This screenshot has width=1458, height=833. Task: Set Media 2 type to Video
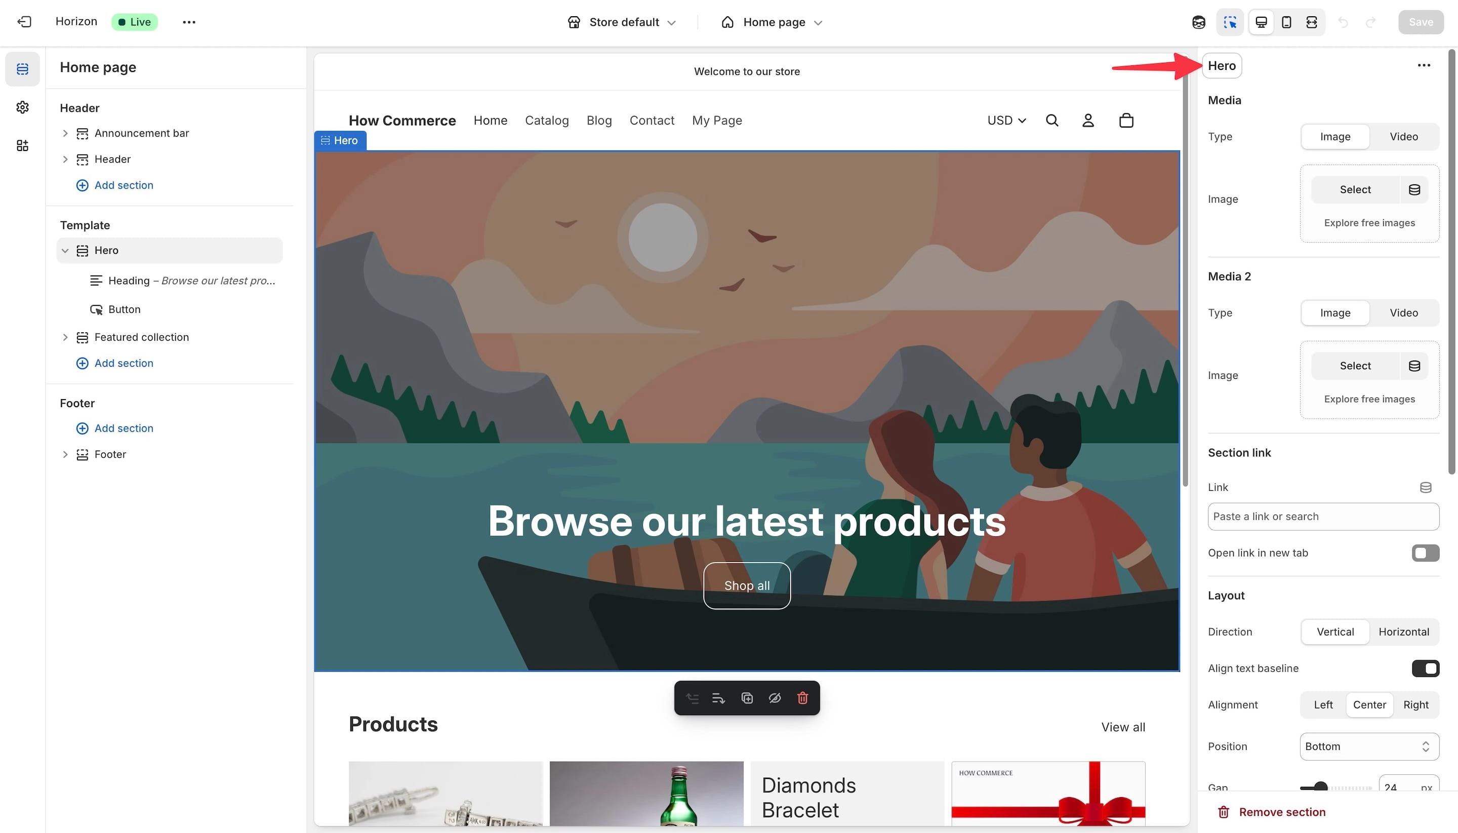coord(1404,313)
